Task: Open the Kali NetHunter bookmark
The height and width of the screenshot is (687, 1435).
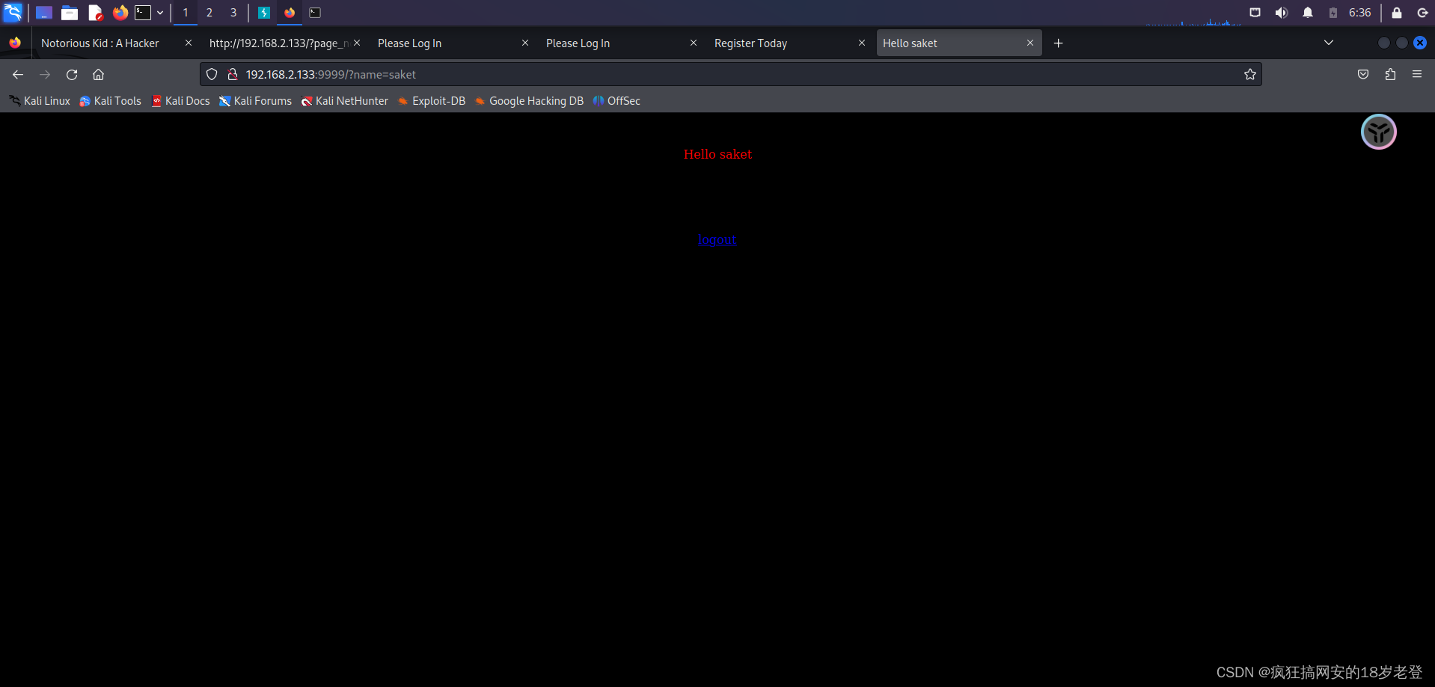Action: coord(344,101)
